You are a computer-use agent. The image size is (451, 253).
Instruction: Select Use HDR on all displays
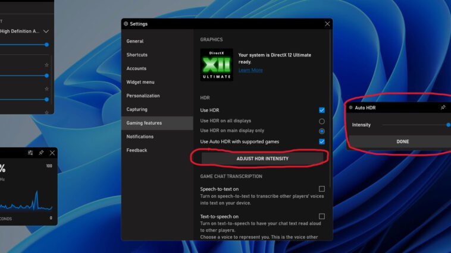pos(321,121)
